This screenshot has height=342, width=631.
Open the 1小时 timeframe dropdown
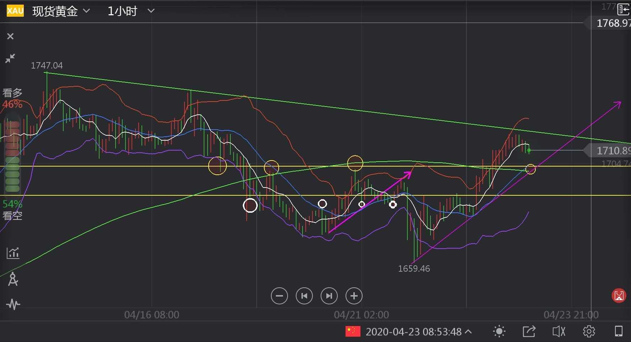(131, 11)
